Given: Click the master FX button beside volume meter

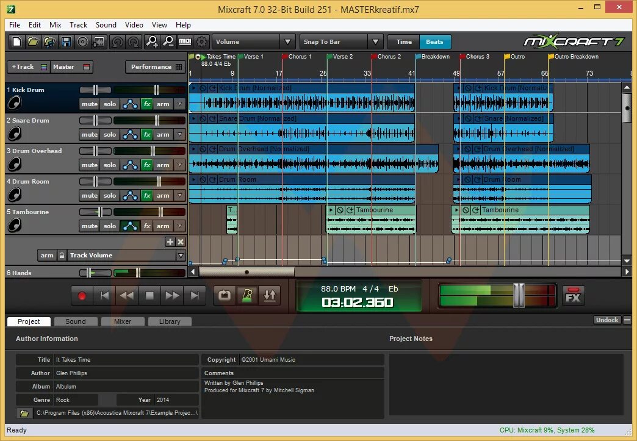Looking at the screenshot, I should (573, 296).
